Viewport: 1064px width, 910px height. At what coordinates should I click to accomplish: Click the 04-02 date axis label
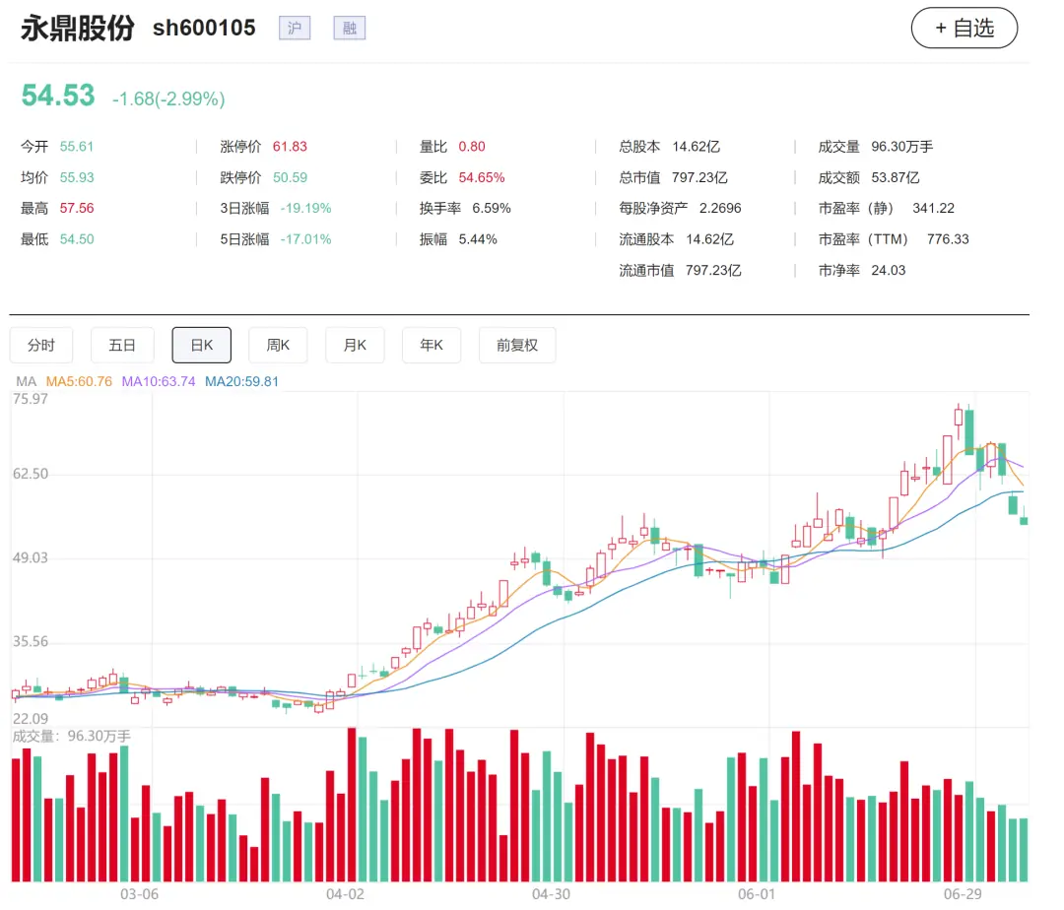[x=345, y=894]
